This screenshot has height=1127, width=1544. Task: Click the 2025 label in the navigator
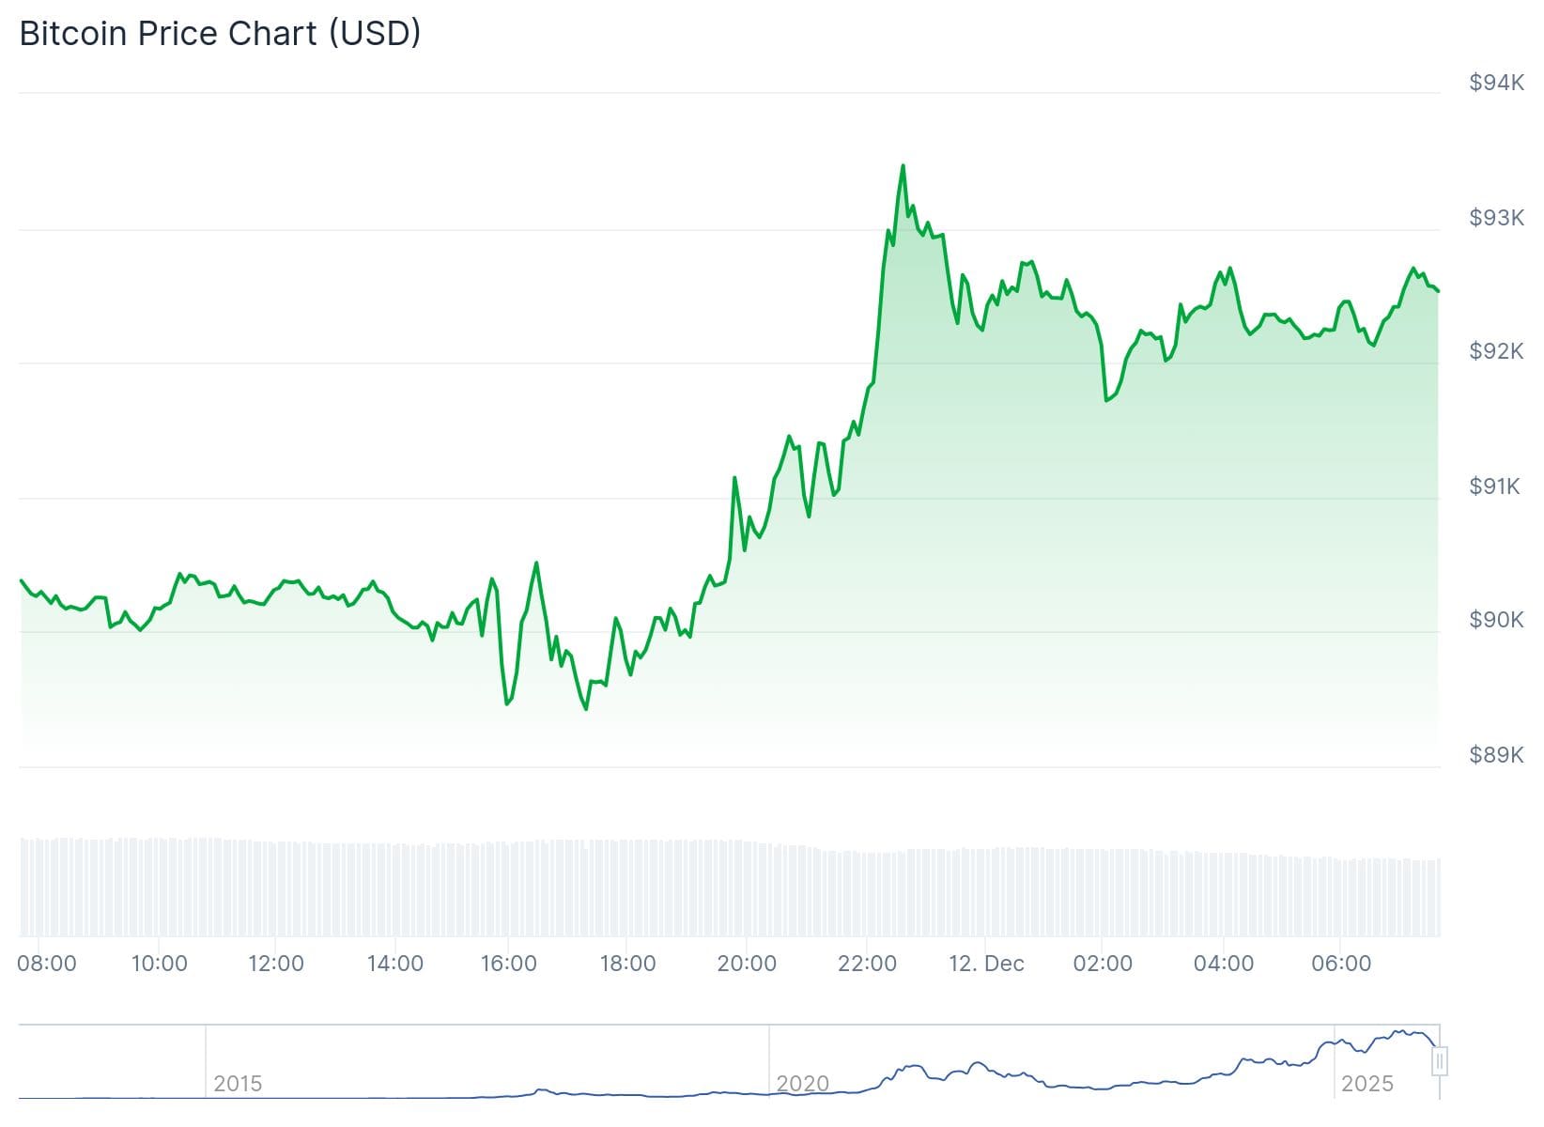[x=1367, y=1084]
